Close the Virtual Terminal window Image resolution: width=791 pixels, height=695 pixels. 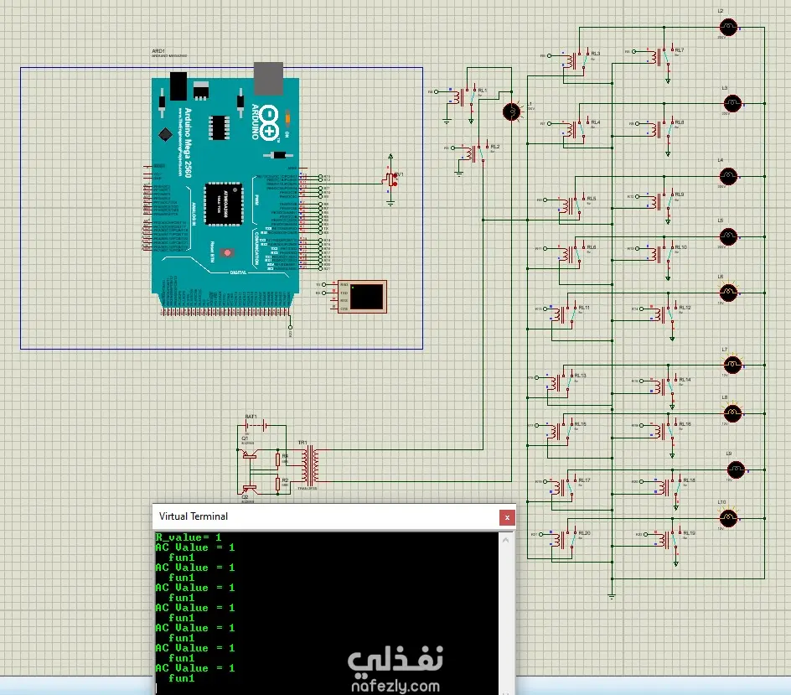point(507,517)
